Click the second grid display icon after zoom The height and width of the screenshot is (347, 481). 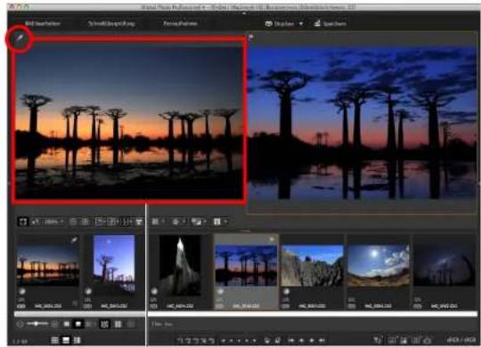click(86, 222)
